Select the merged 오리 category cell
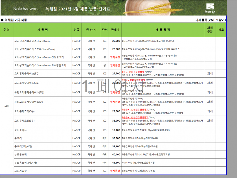The width and height of the screenshot is (237, 178). (x=7, y=106)
